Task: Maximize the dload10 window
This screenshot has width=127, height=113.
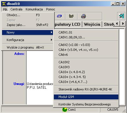Action: pos(117,4)
